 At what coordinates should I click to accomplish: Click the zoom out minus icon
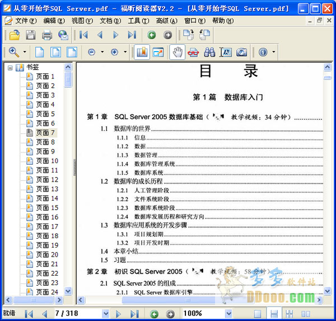(x=91, y=52)
